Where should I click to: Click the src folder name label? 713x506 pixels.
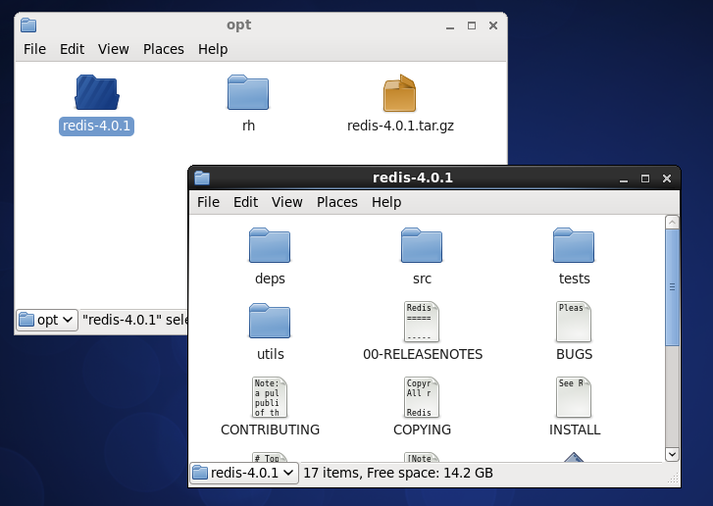click(422, 278)
